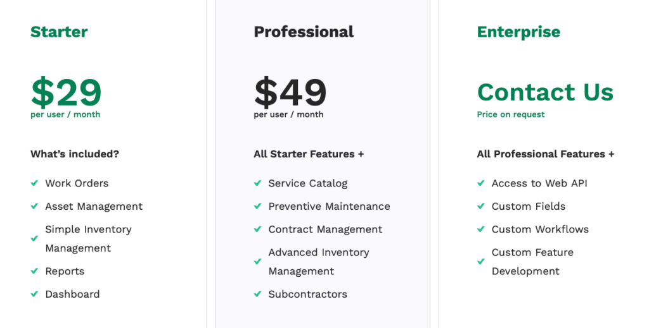
Task: Click the Custom Feature Development item
Action: (532, 262)
